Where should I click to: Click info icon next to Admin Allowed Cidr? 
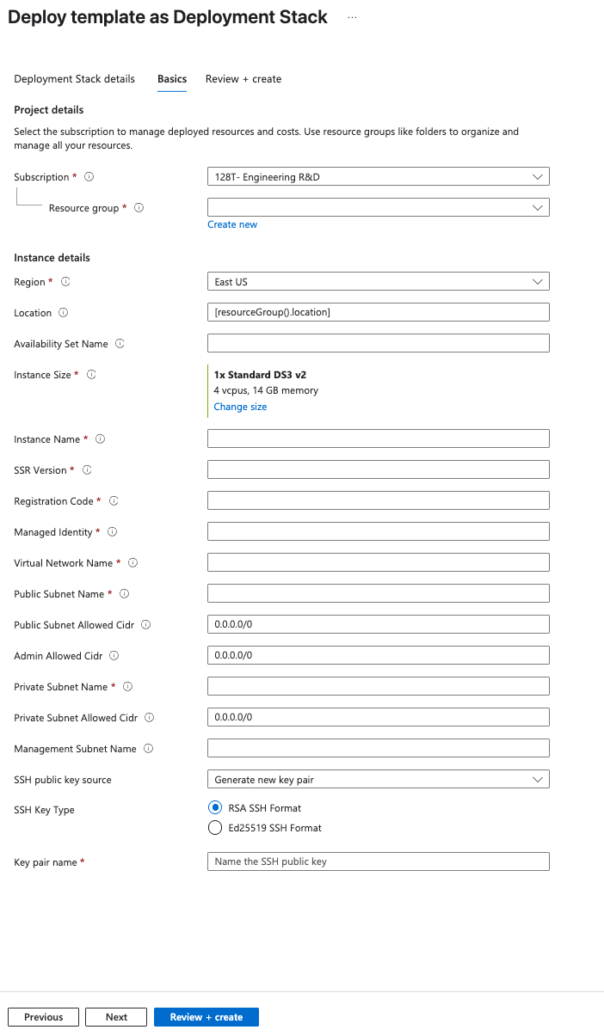click(114, 656)
